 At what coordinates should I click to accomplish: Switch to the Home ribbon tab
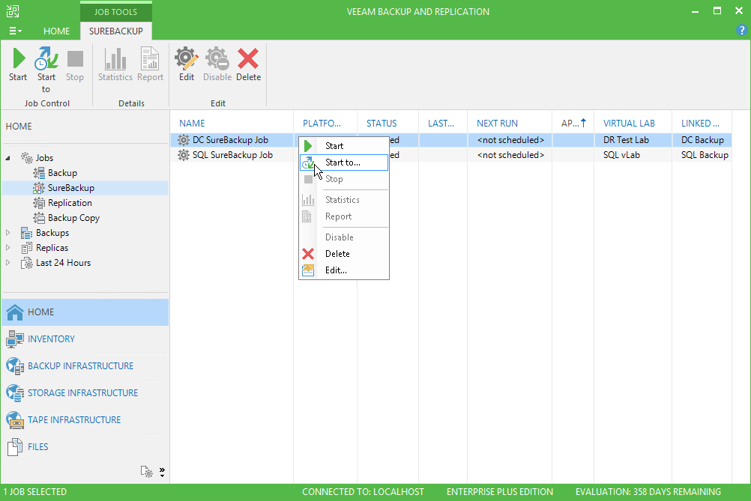[56, 31]
